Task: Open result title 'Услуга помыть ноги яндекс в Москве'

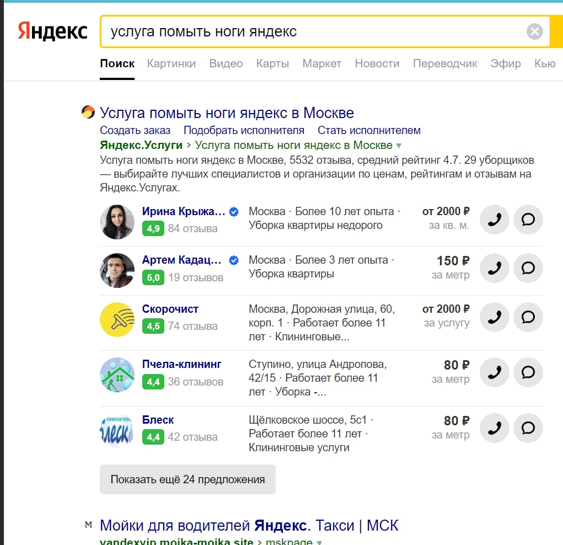Action: point(227,113)
